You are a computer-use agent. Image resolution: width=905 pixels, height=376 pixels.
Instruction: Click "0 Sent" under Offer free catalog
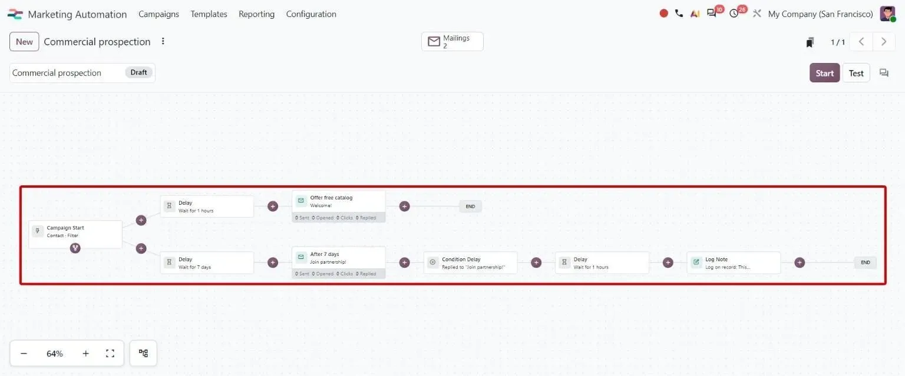point(302,218)
